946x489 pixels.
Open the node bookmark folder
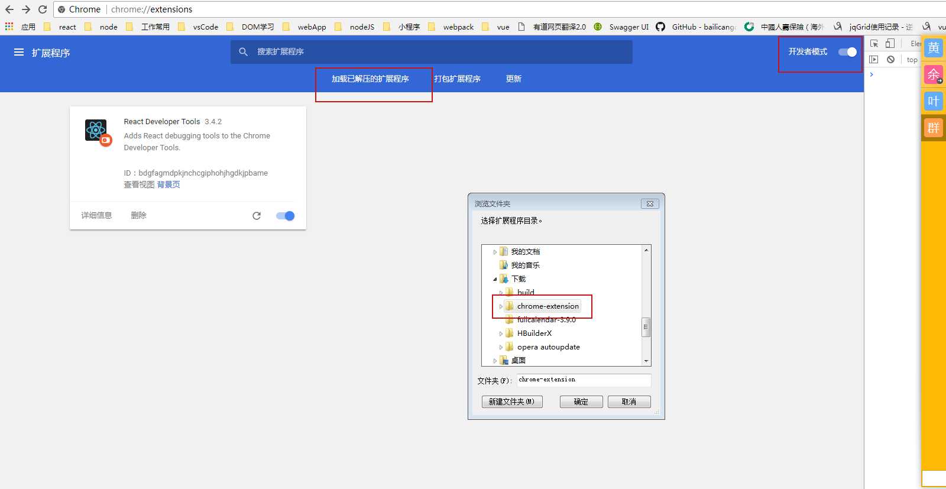[x=101, y=27]
